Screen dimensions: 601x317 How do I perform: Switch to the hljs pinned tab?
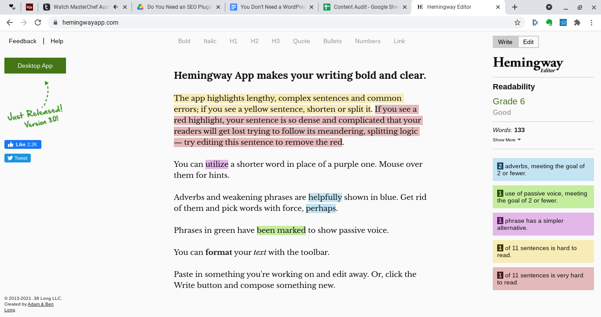[x=29, y=7]
